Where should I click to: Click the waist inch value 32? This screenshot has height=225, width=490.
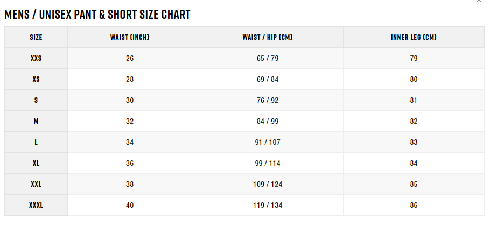tap(130, 121)
